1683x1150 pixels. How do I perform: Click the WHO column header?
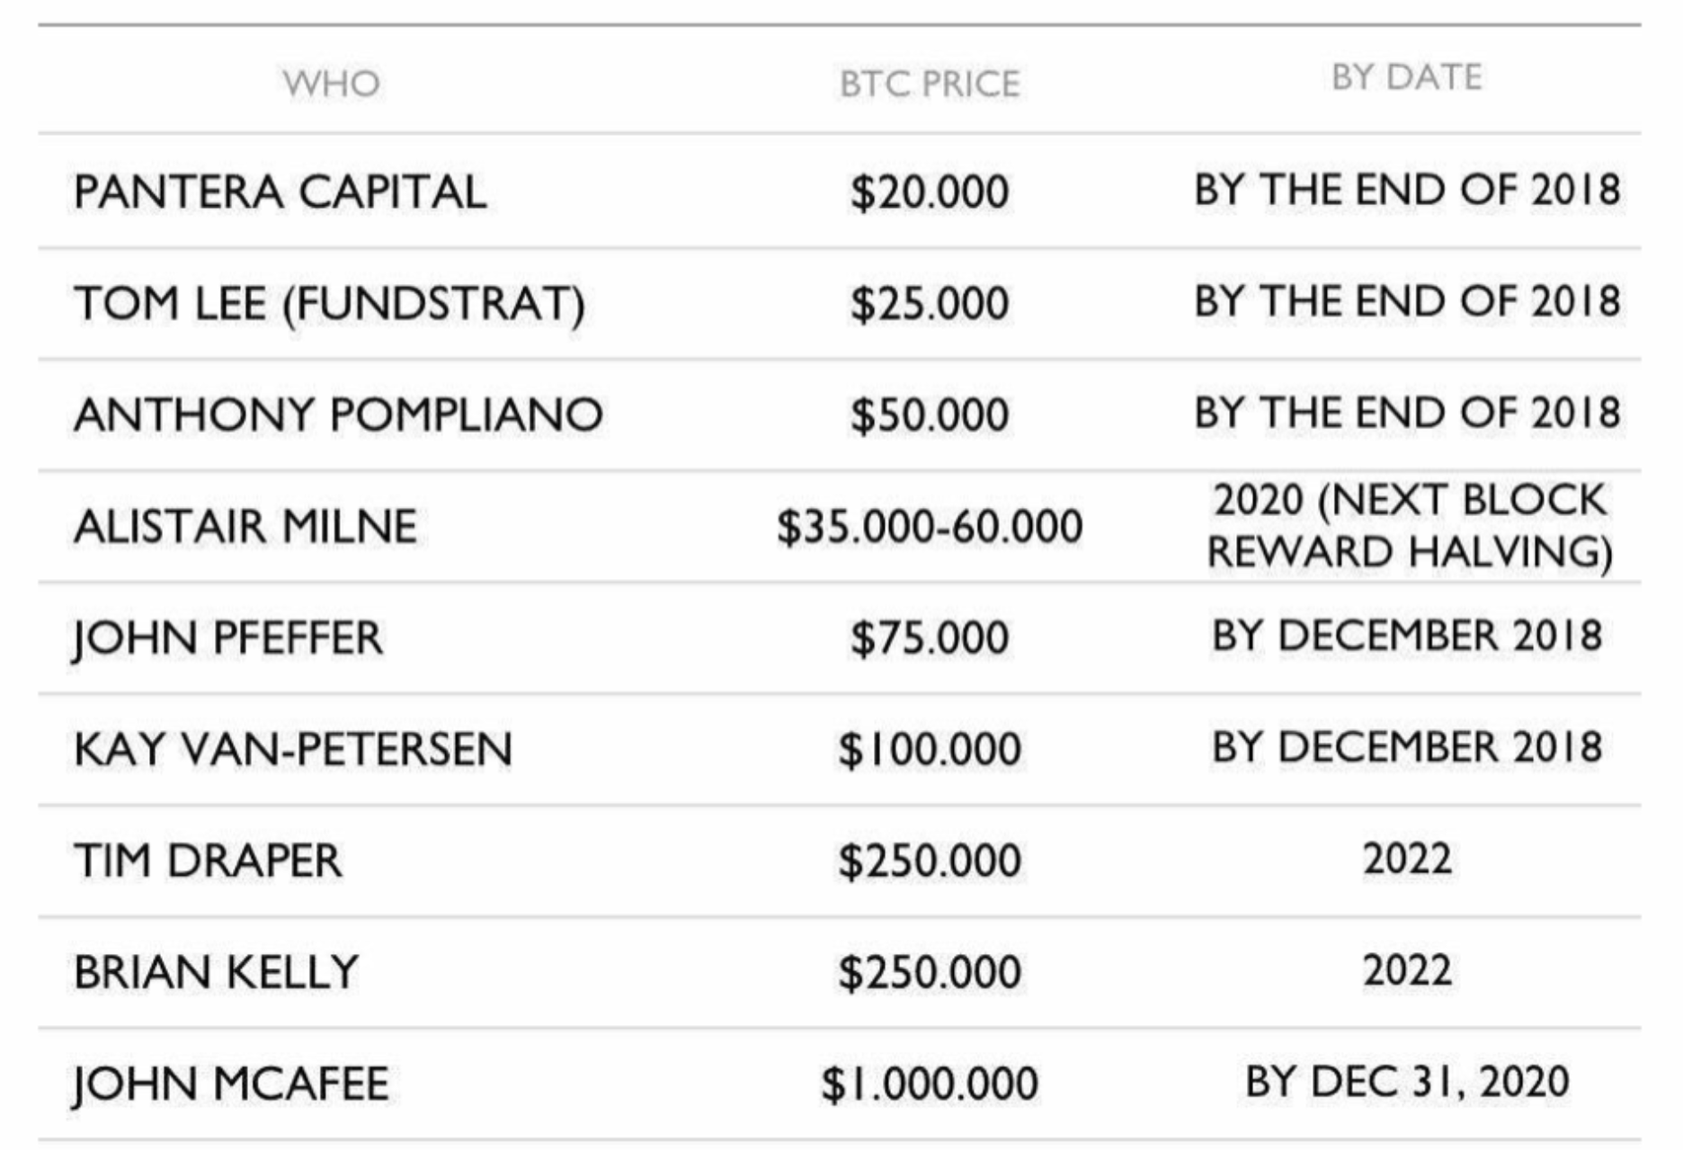pos(331,85)
